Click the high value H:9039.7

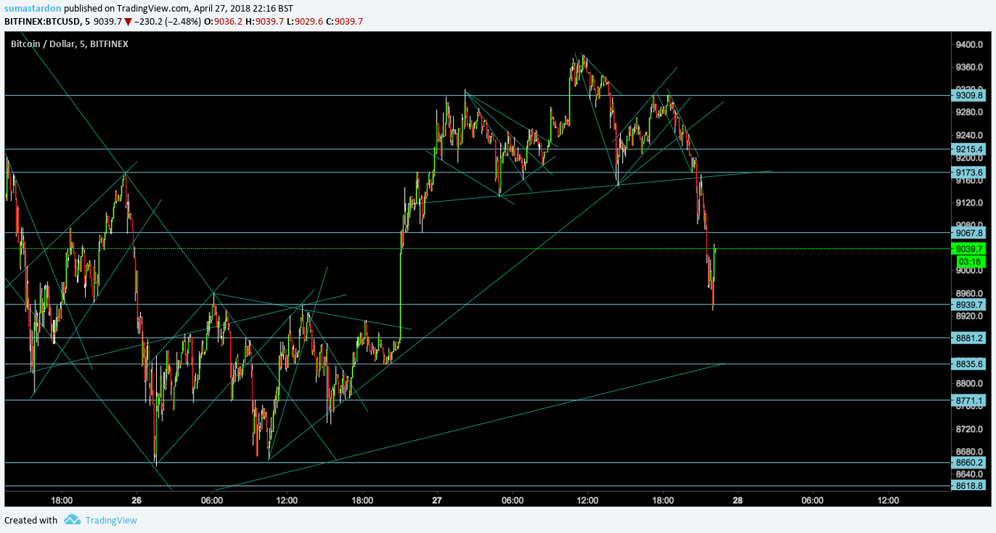pyautogui.click(x=266, y=21)
